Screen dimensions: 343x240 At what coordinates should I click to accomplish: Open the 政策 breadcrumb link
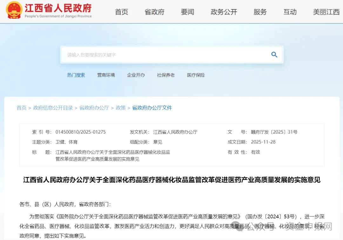[x=121, y=108]
